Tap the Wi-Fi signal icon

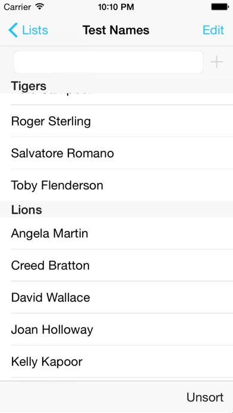[x=40, y=7]
